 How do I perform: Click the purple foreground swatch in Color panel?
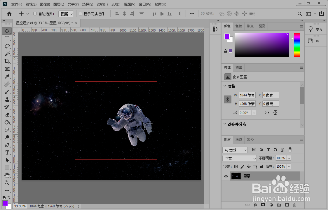227,37
